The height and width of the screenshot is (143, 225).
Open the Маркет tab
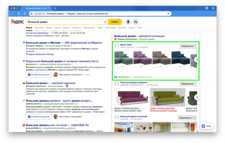(x=66, y=28)
